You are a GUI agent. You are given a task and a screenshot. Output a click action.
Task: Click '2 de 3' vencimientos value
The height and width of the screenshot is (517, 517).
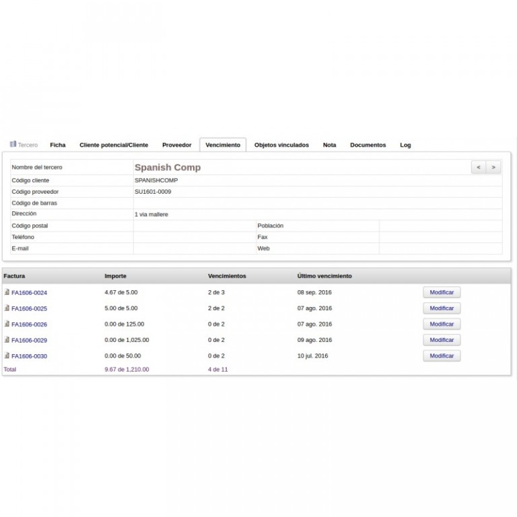216,292
